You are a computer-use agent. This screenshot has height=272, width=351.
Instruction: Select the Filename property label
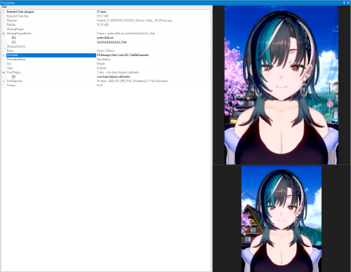(12, 20)
